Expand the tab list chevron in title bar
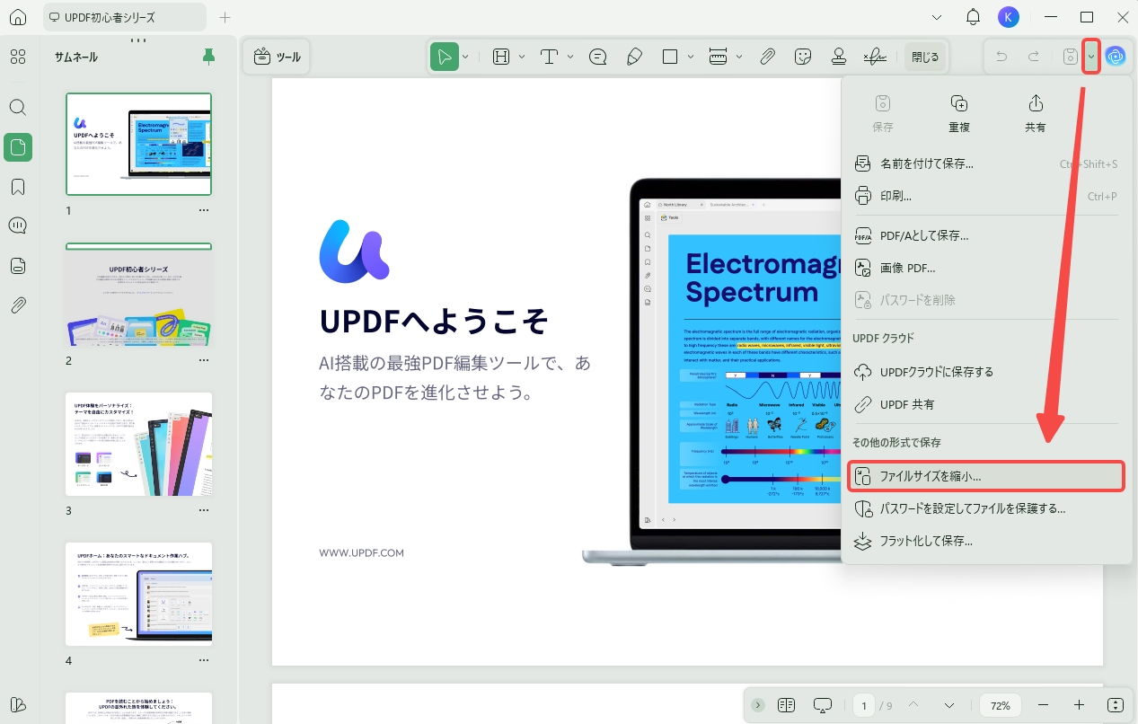Viewport: 1138px width, 724px height. point(938,17)
